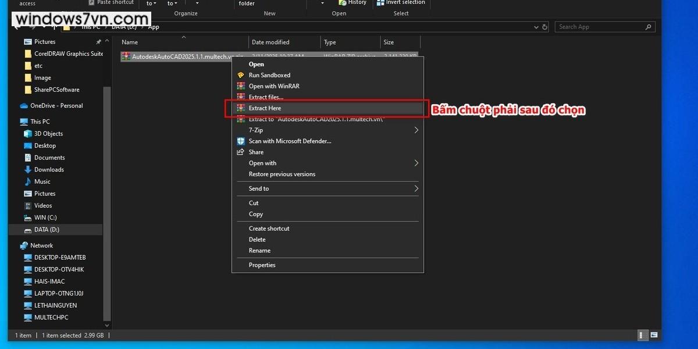Switch to large thumbnails view in status bar
Screen dimensions: 698x349
(x=654, y=335)
